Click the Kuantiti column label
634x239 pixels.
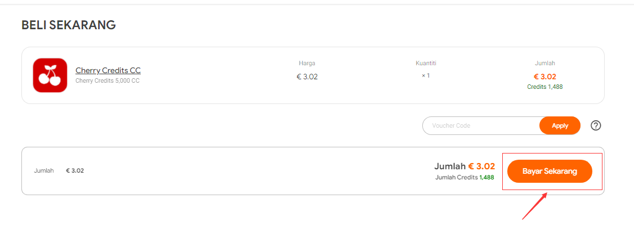click(x=426, y=63)
